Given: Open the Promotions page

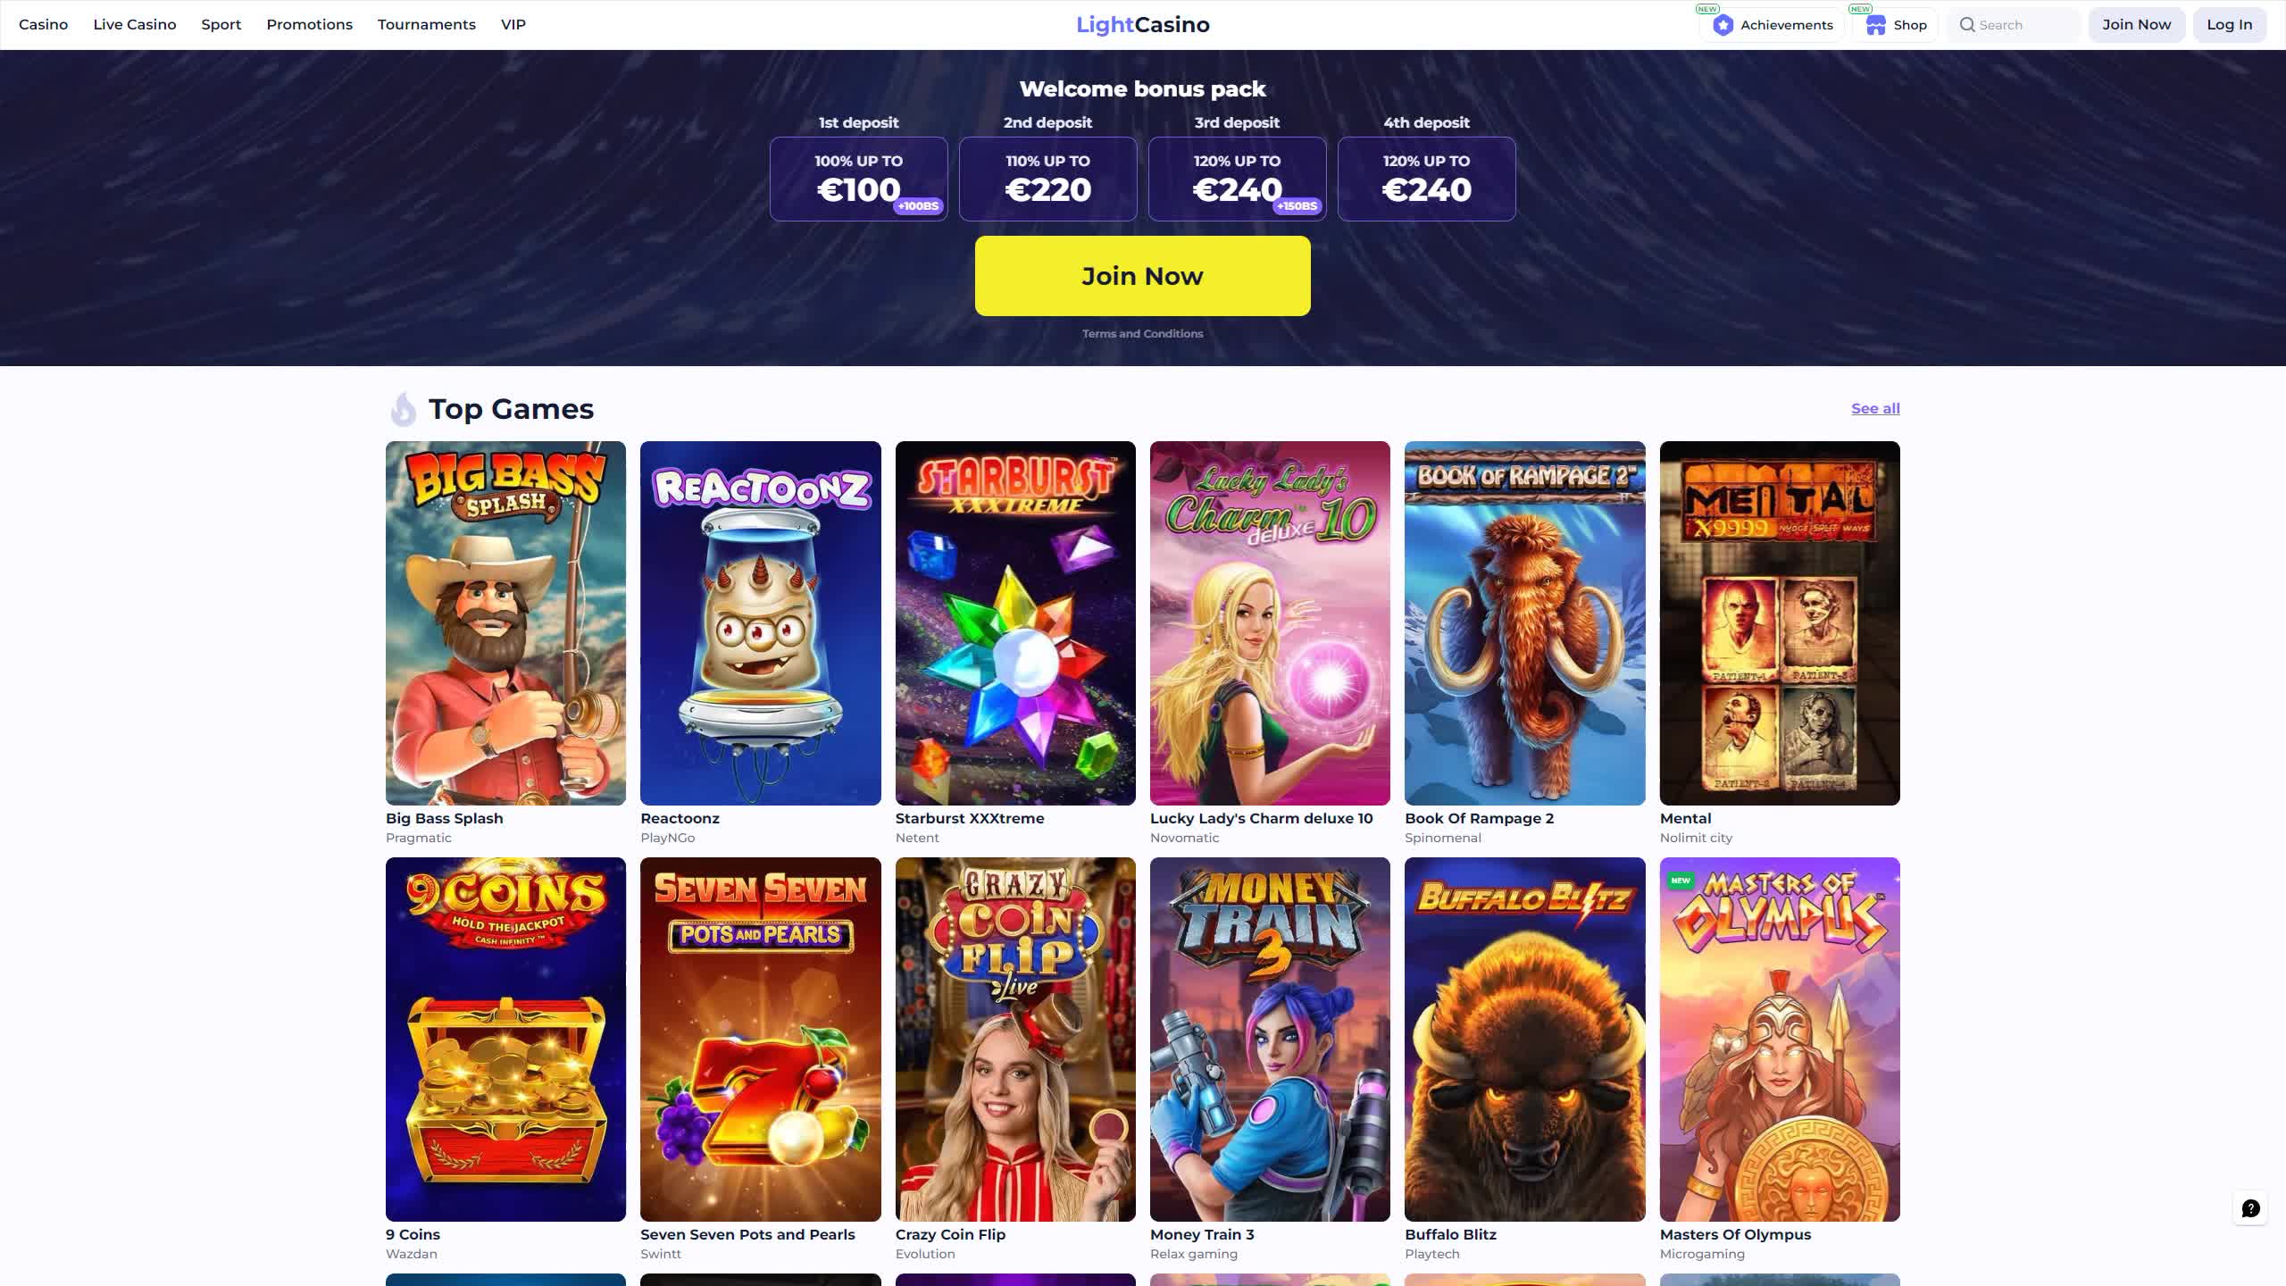Looking at the screenshot, I should point(309,25).
